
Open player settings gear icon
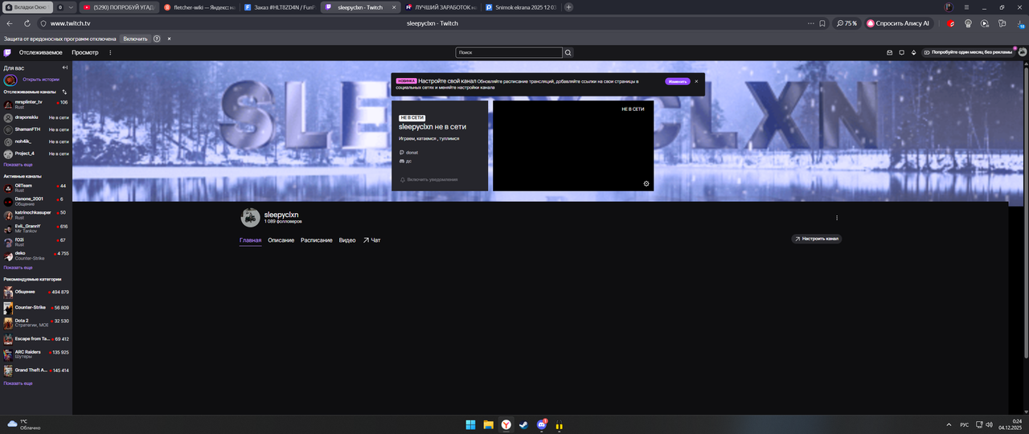point(646,183)
